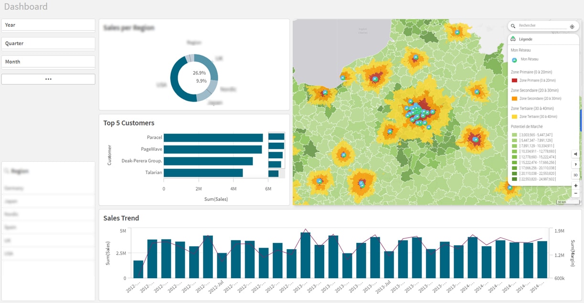
Task: Select the Paracel bar in Top 5 Customers
Action: pyautogui.click(x=213, y=137)
